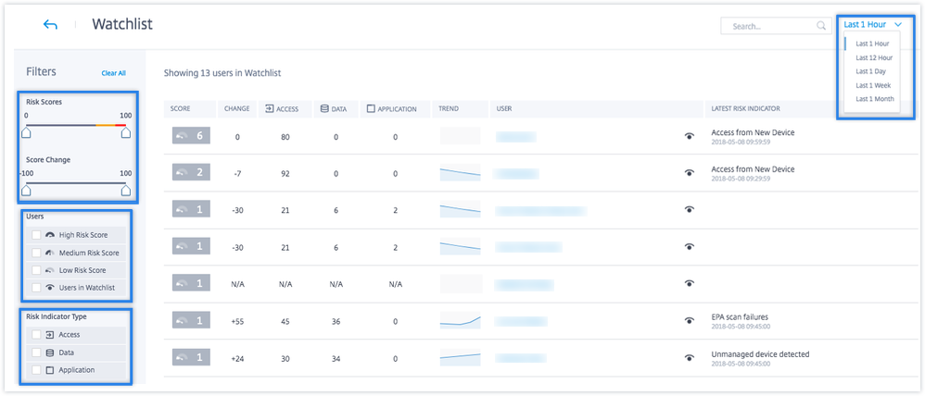Sort by the Access column header

pos(282,108)
